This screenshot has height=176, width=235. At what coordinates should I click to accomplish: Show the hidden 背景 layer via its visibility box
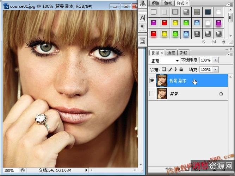152,94
